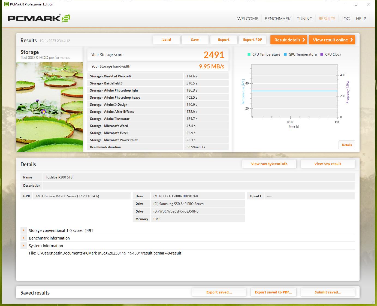Screen dimensions: 377x306
Task: Click the CPU Temperature legend swatch
Action: tap(249, 54)
